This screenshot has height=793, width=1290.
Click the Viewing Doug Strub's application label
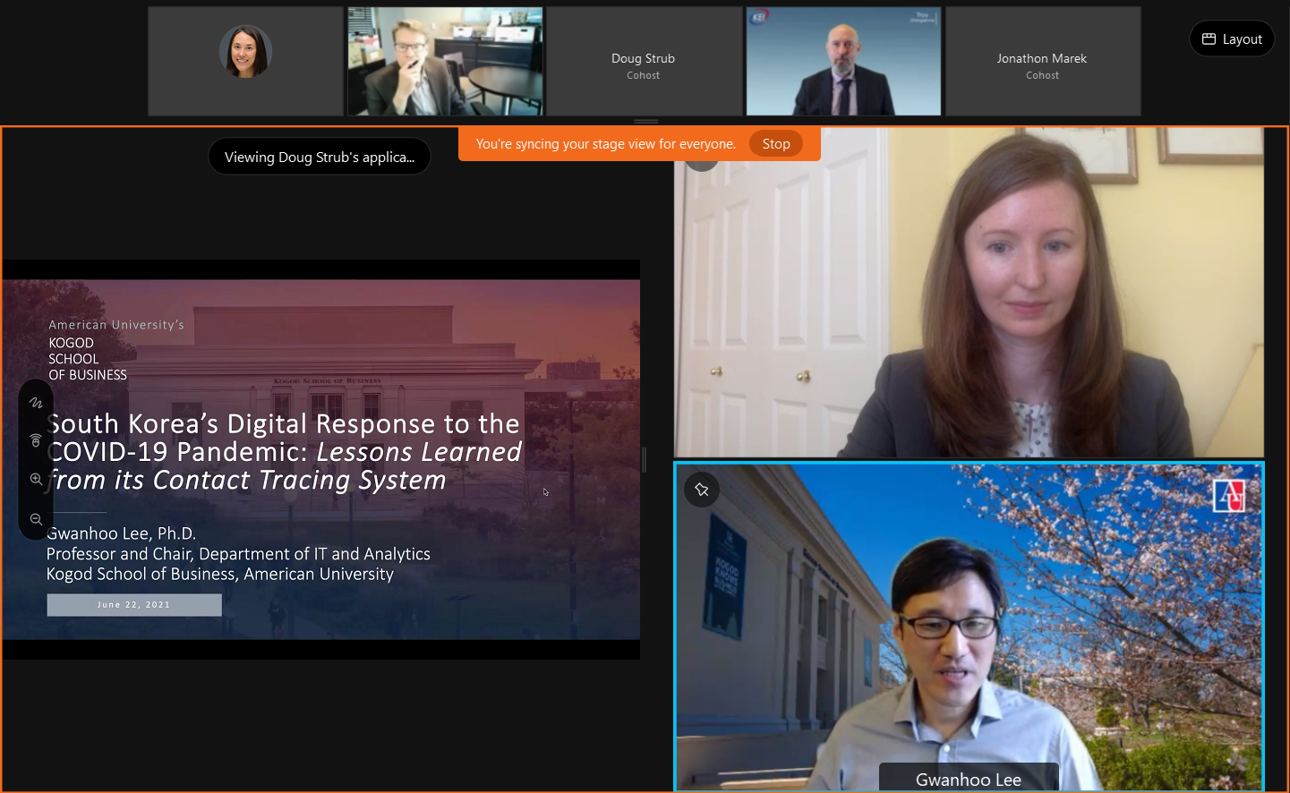[x=320, y=157]
